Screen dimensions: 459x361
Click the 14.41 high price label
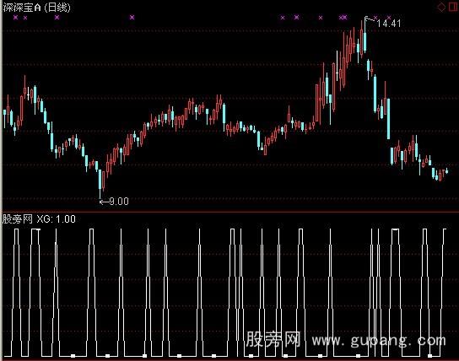pyautogui.click(x=389, y=24)
